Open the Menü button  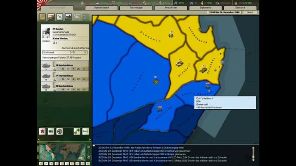[x=250, y=12]
